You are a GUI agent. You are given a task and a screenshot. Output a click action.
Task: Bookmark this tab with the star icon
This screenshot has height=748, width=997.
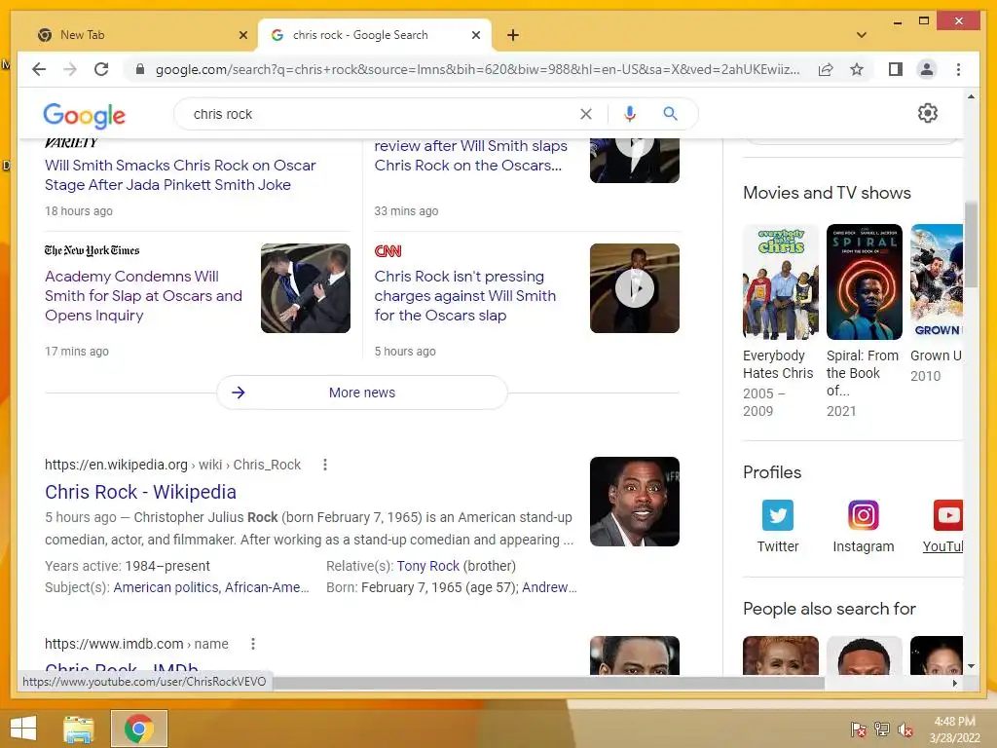point(857,69)
